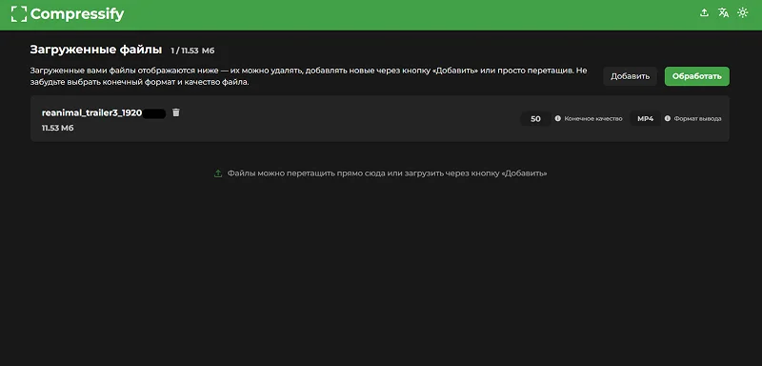The image size is (762, 366).
Task: Click the Конечное качество label
Action: point(593,118)
